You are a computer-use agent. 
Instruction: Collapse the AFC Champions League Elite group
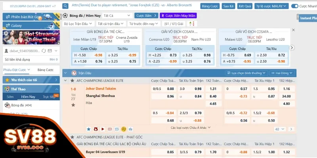point(65,81)
